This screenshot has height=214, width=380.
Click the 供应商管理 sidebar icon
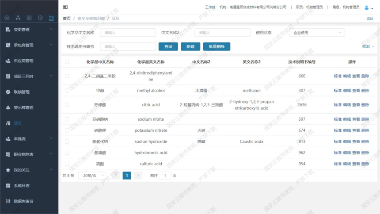(x=8, y=61)
